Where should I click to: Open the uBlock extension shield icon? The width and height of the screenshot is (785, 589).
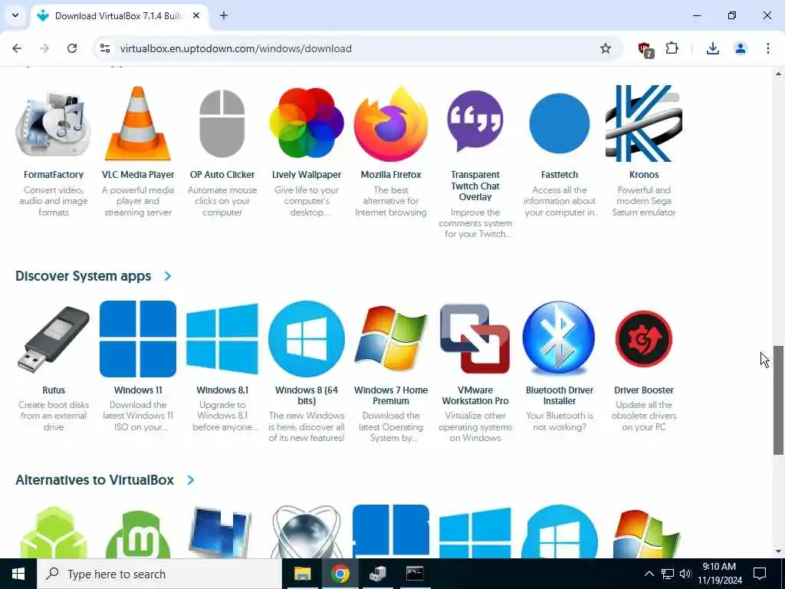645,49
